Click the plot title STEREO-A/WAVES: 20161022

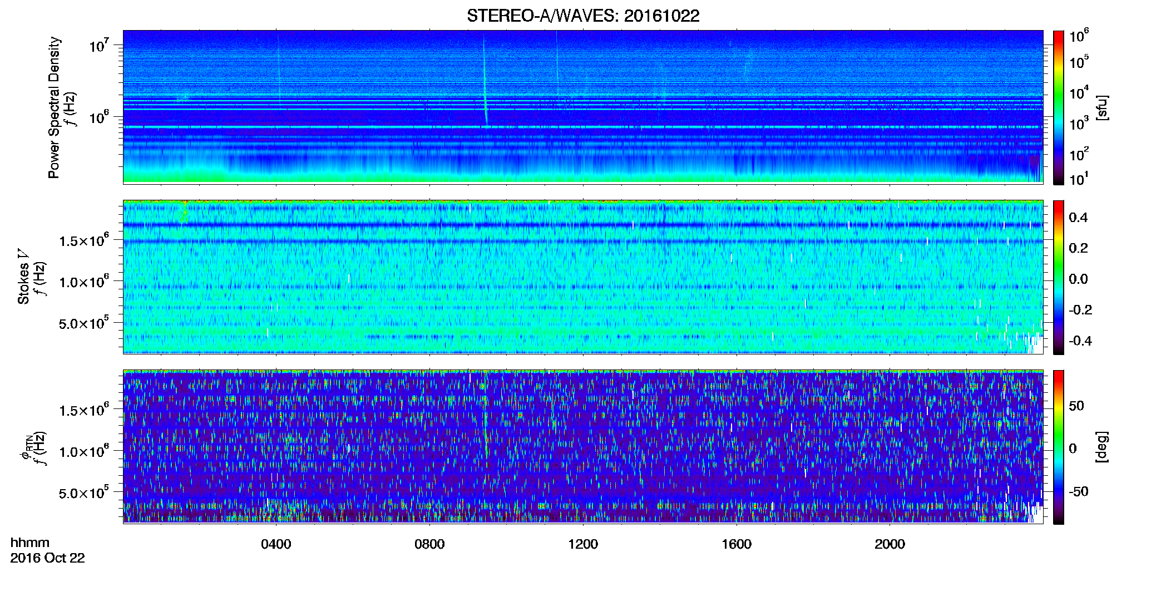click(x=583, y=16)
